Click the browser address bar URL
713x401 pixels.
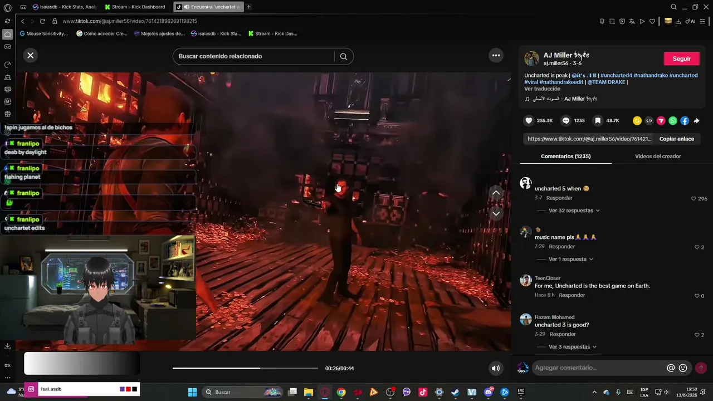[x=130, y=21]
